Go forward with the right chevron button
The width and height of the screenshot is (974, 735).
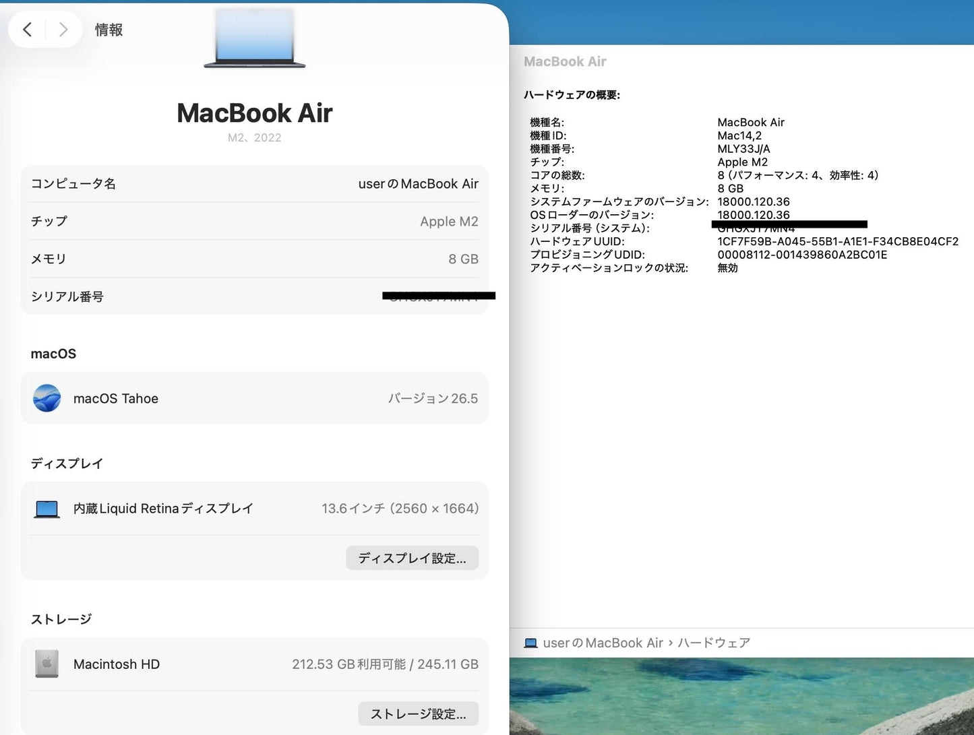coord(63,30)
